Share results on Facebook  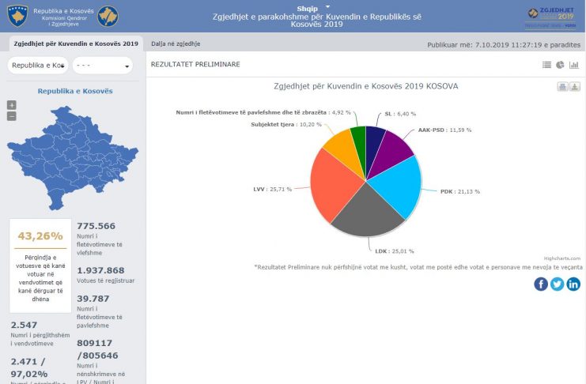click(541, 284)
